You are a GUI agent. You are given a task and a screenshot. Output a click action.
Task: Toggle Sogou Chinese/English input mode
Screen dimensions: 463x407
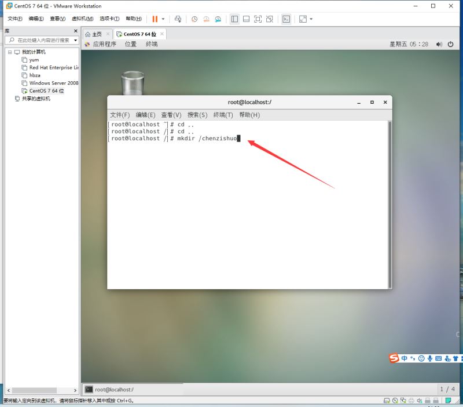point(404,358)
